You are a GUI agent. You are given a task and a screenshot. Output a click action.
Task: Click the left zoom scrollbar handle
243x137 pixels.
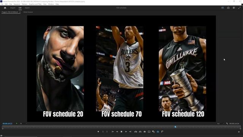[3, 129]
